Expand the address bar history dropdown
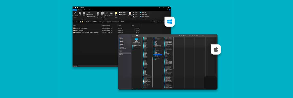 click(x=151, y=22)
